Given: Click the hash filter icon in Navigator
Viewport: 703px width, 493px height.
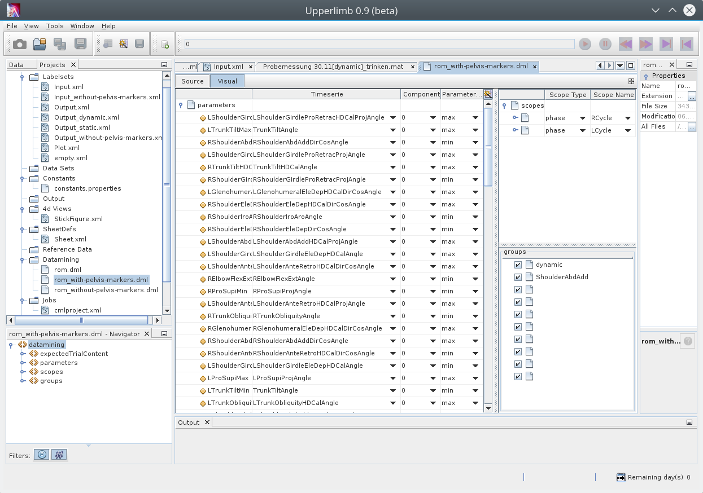Looking at the screenshot, I should pyautogui.click(x=59, y=455).
